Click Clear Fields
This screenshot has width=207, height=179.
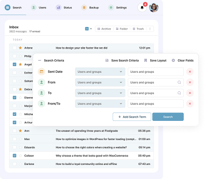pyautogui.click(x=183, y=61)
